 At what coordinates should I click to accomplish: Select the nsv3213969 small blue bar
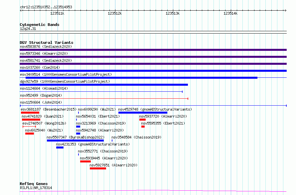pyautogui.click(x=78, y=127)
